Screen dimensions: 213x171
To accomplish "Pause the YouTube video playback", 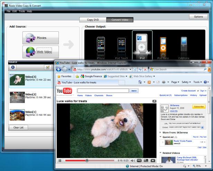I will [x=60, y=160].
